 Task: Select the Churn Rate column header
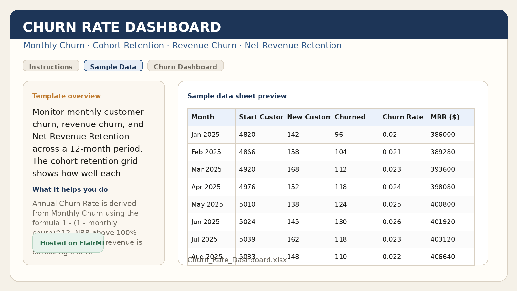pyautogui.click(x=403, y=117)
